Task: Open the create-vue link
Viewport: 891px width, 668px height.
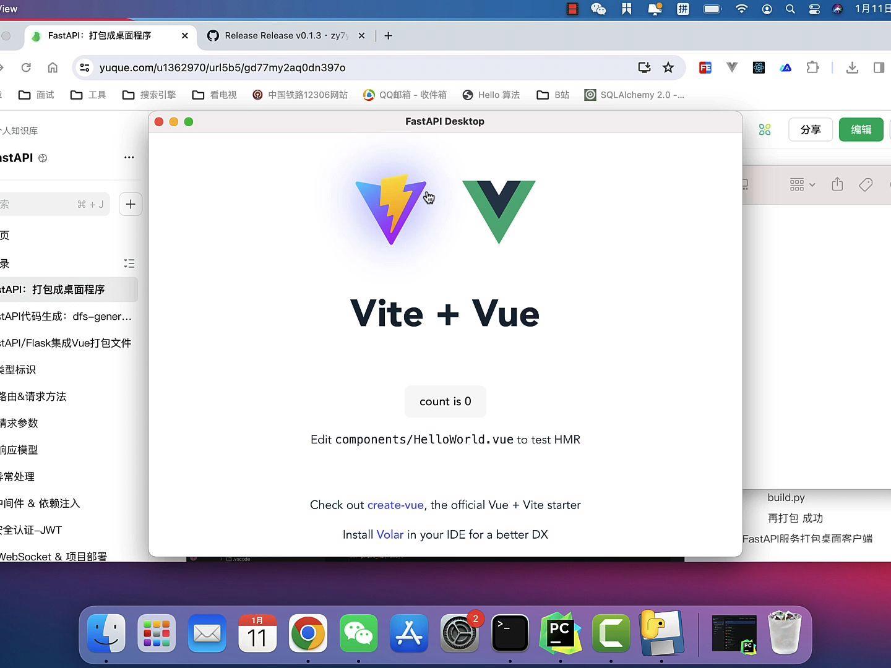Action: pyautogui.click(x=395, y=505)
